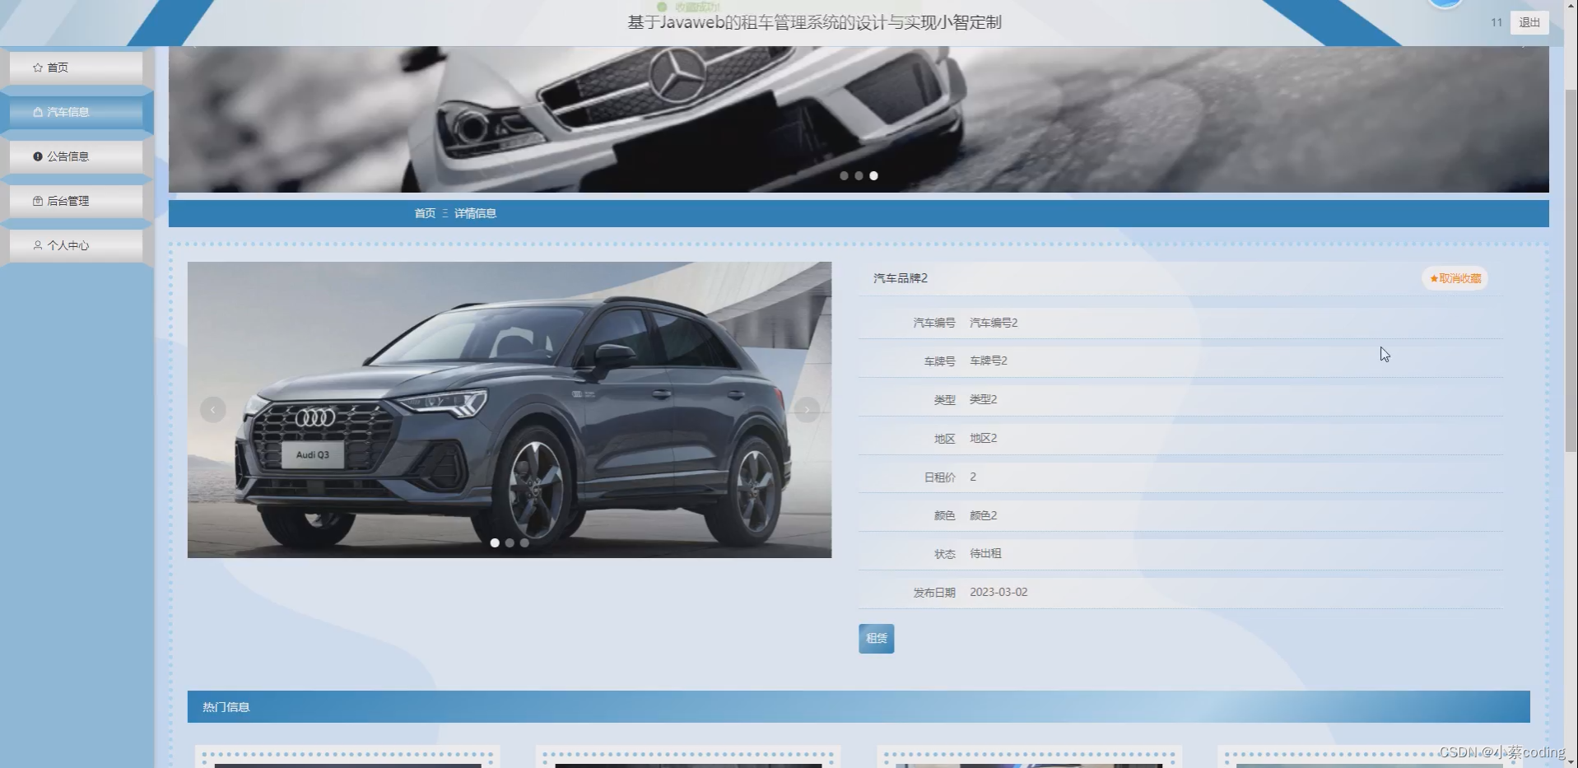This screenshot has width=1578, height=768.
Task: Click 首页 in the breadcrumb bar
Action: tap(425, 213)
